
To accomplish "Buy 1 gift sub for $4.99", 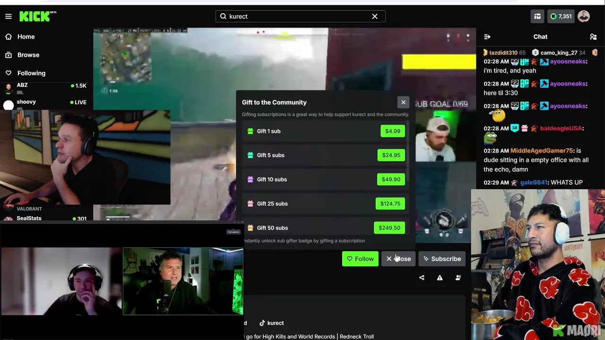I will click(x=393, y=131).
